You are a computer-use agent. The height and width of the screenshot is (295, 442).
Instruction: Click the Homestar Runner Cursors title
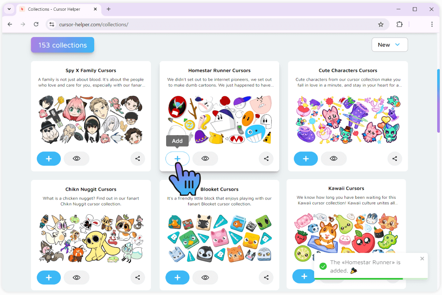(219, 70)
